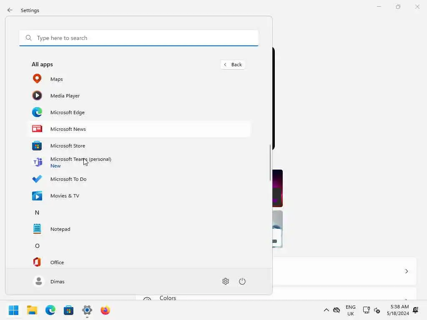Viewport: 427px width, 320px height.
Task: Show hidden tray icons chevron
Action: (326, 310)
